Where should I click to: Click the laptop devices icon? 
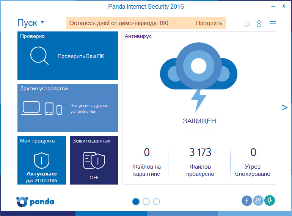click(31, 108)
